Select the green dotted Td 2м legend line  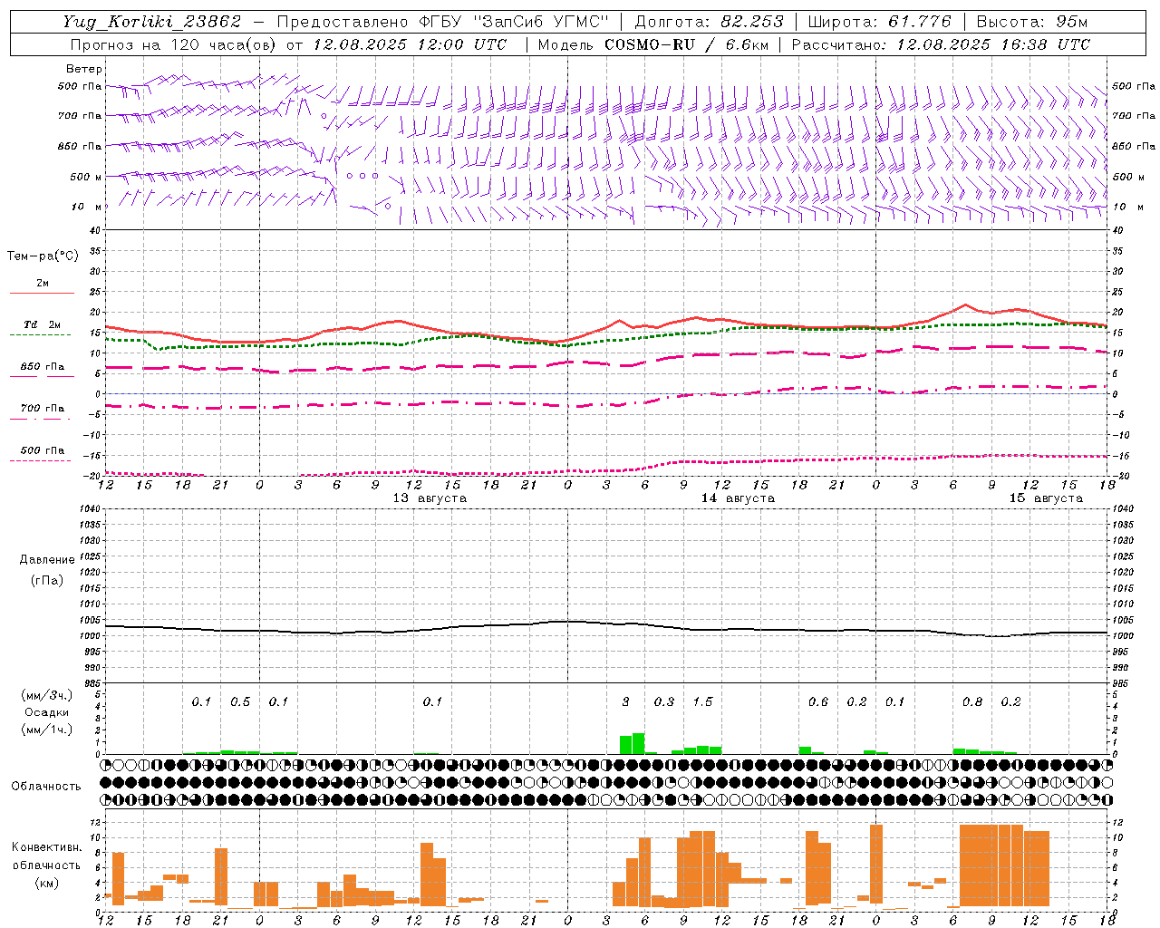[40, 334]
